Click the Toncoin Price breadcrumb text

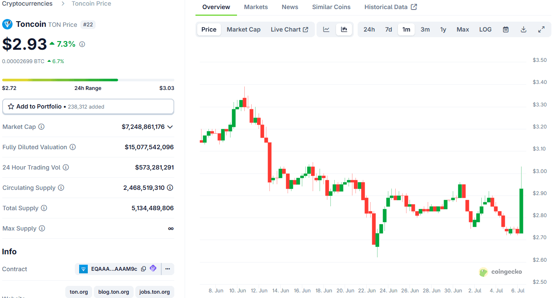[91, 3]
